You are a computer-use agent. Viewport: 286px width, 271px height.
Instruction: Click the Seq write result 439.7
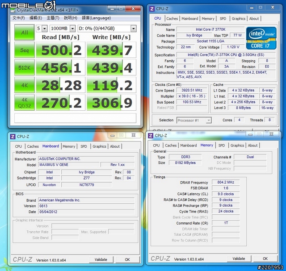click(111, 50)
